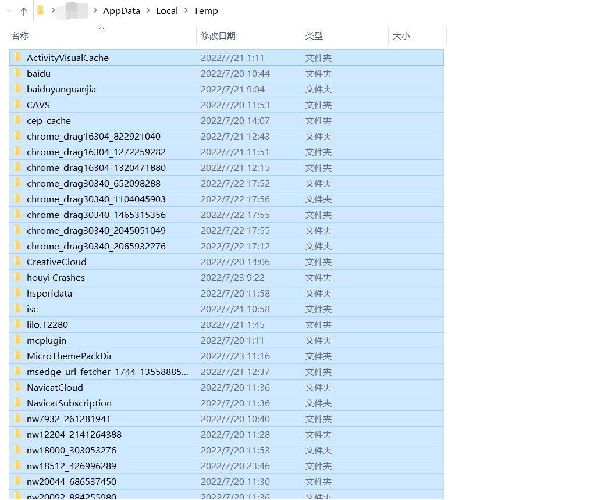
Task: Click the Temp breadcrumb segment
Action: point(206,11)
